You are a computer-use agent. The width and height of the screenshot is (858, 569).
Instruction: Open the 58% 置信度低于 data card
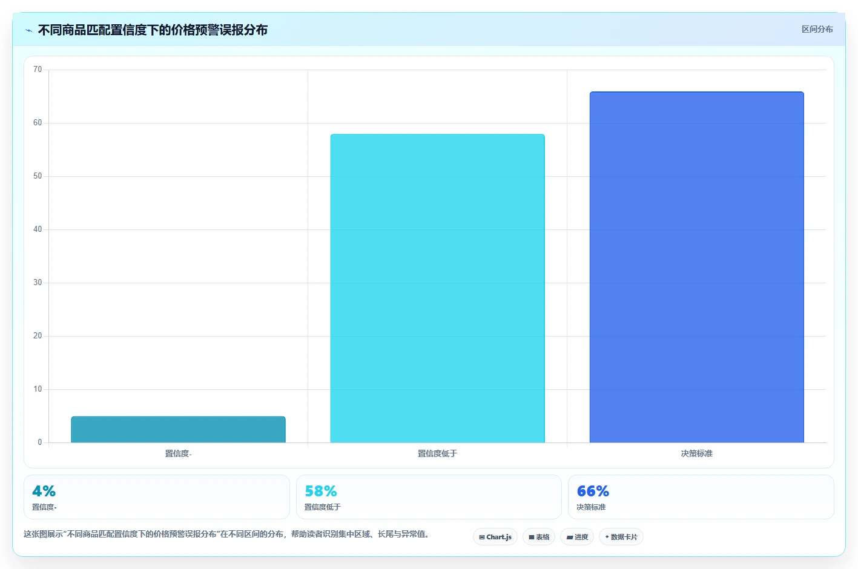[x=429, y=497]
